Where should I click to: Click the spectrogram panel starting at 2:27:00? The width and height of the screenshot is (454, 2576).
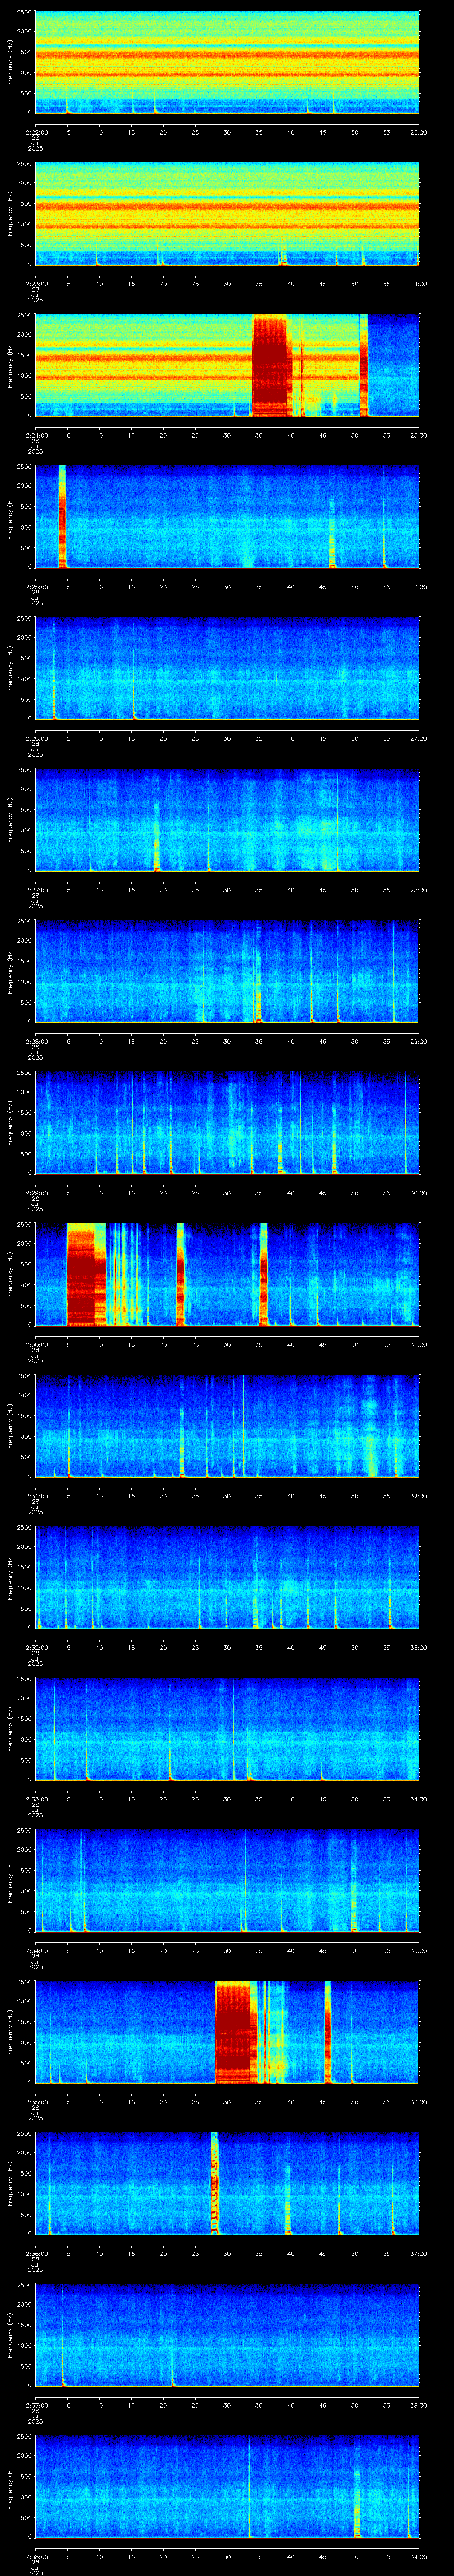[227, 820]
